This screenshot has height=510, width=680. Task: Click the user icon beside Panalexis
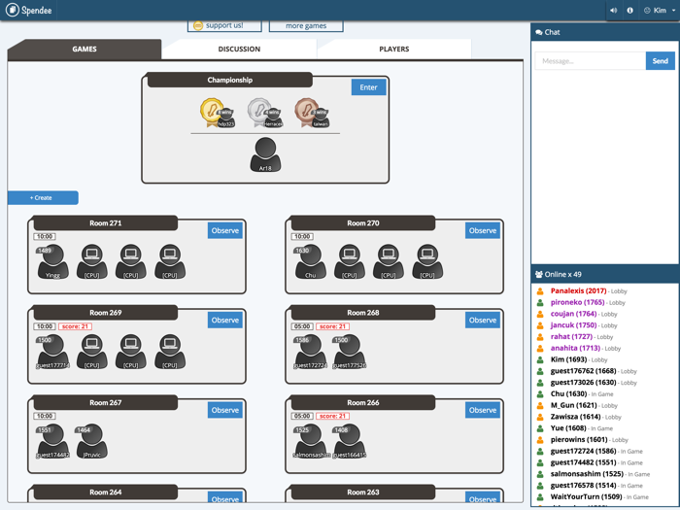(540, 291)
